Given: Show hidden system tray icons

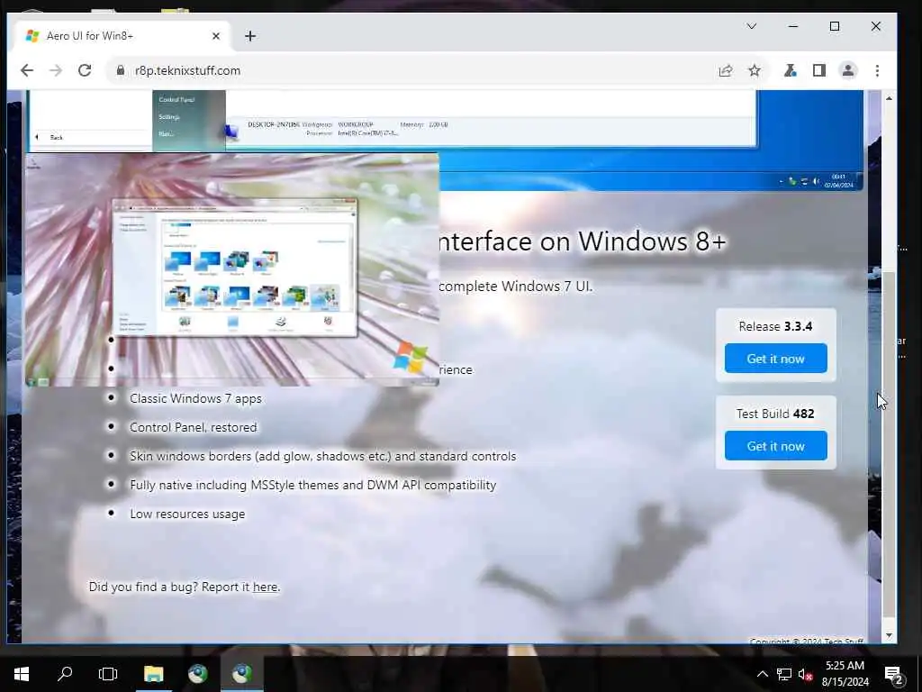Looking at the screenshot, I should pos(762,674).
